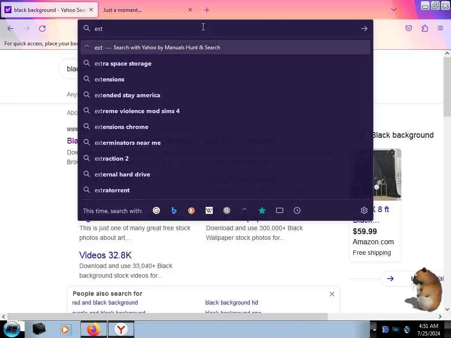This screenshot has height=338, width=451.
Task: Open the black box taskbar application
Action: [39, 329]
